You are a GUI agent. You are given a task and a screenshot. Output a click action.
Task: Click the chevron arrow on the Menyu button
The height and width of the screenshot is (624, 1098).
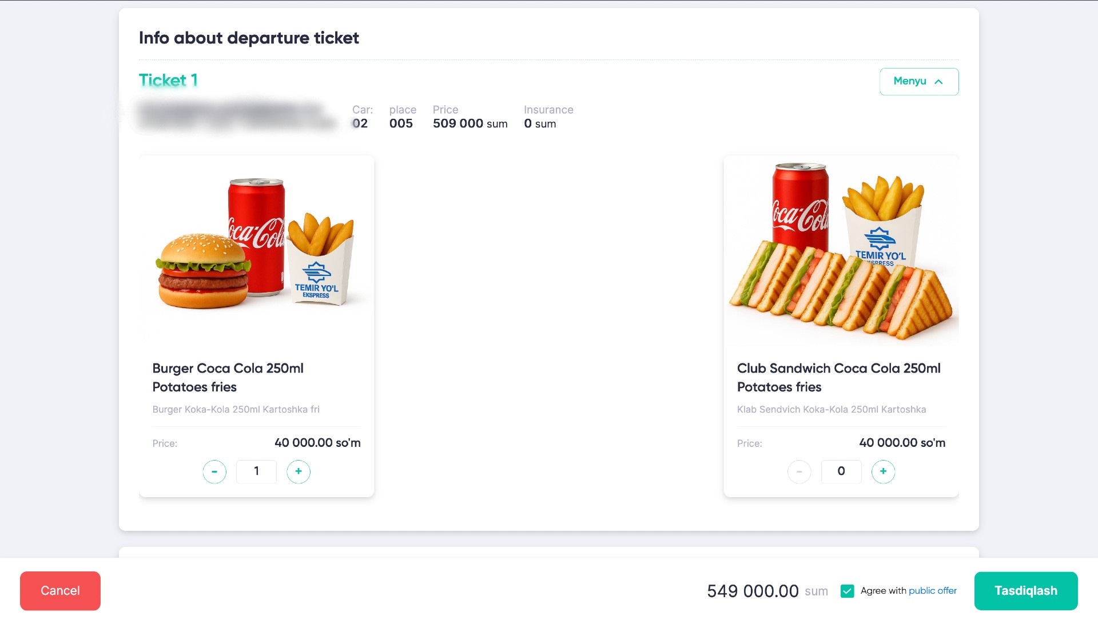(x=938, y=82)
